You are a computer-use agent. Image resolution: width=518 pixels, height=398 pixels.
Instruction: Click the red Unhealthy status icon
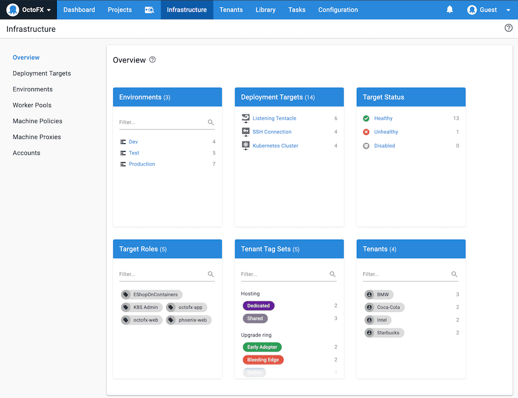tap(367, 132)
